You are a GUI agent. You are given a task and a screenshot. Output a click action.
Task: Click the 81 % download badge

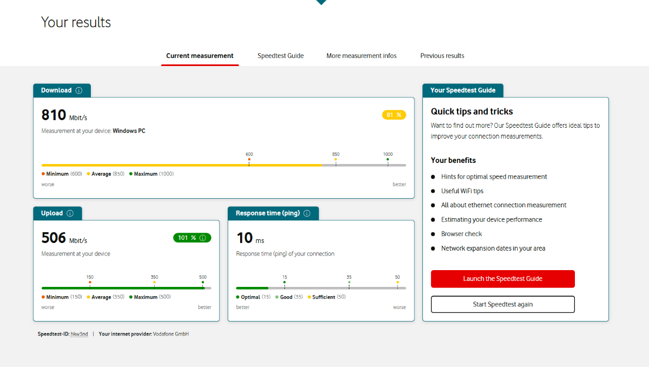click(x=394, y=115)
